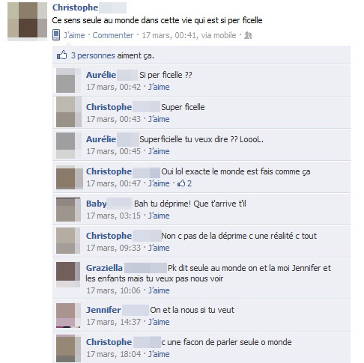Show the 3 personnes who like this
The height and width of the screenshot is (363, 364).
(93, 55)
